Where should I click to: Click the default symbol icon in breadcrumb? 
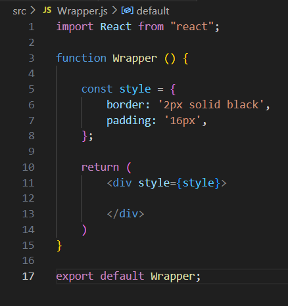point(128,11)
